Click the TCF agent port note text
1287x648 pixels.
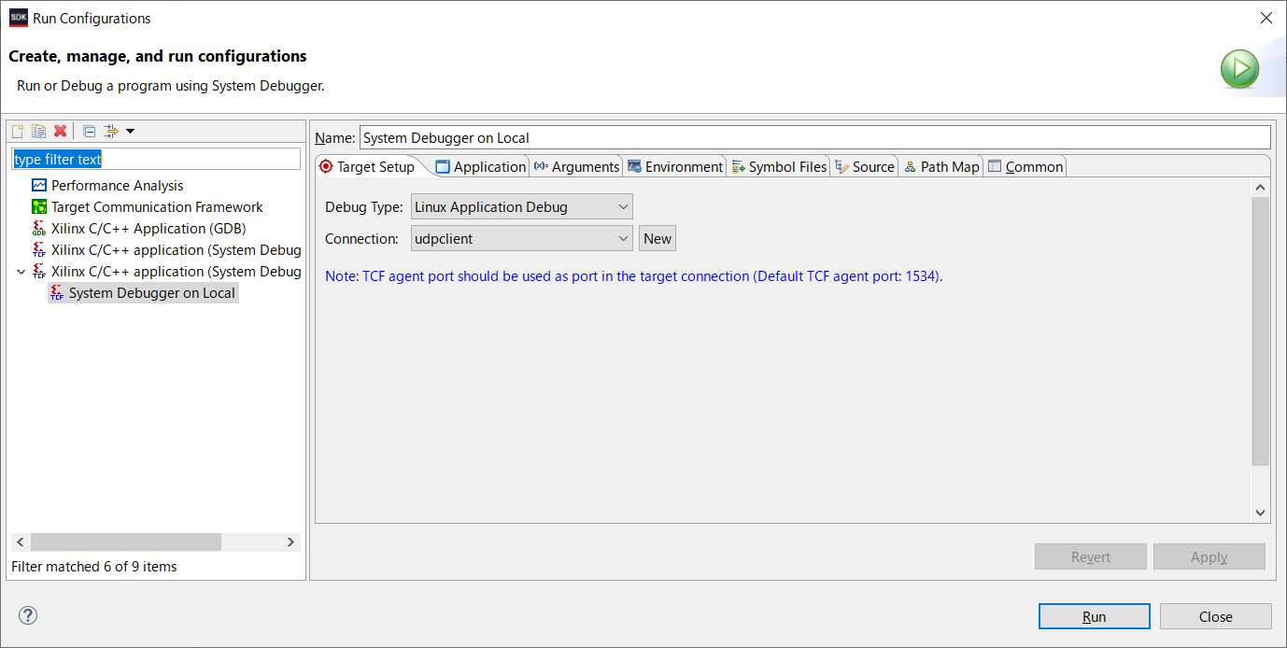pos(633,276)
